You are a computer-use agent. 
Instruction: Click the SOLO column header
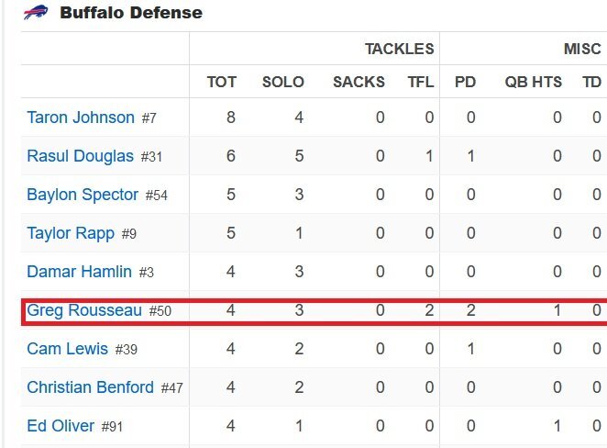pyautogui.click(x=283, y=82)
